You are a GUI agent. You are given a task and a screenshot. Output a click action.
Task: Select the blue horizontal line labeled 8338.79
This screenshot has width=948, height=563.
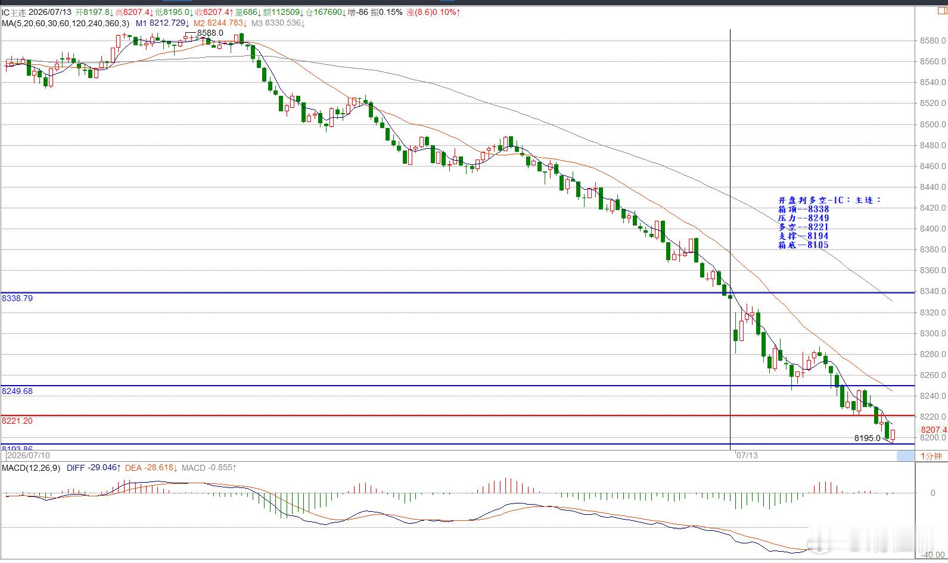(x=458, y=293)
